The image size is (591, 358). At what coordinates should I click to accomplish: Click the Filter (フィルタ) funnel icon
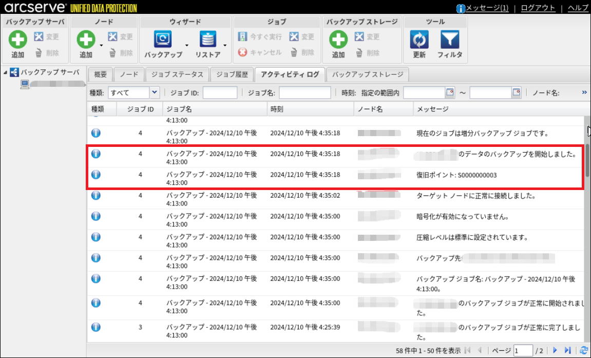point(450,40)
